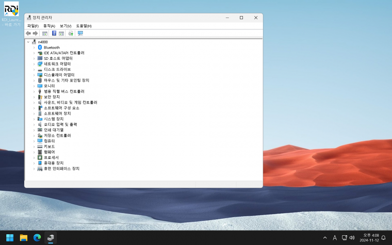Click the 펌웨어 chip icon
392x245 pixels.
(x=40, y=152)
